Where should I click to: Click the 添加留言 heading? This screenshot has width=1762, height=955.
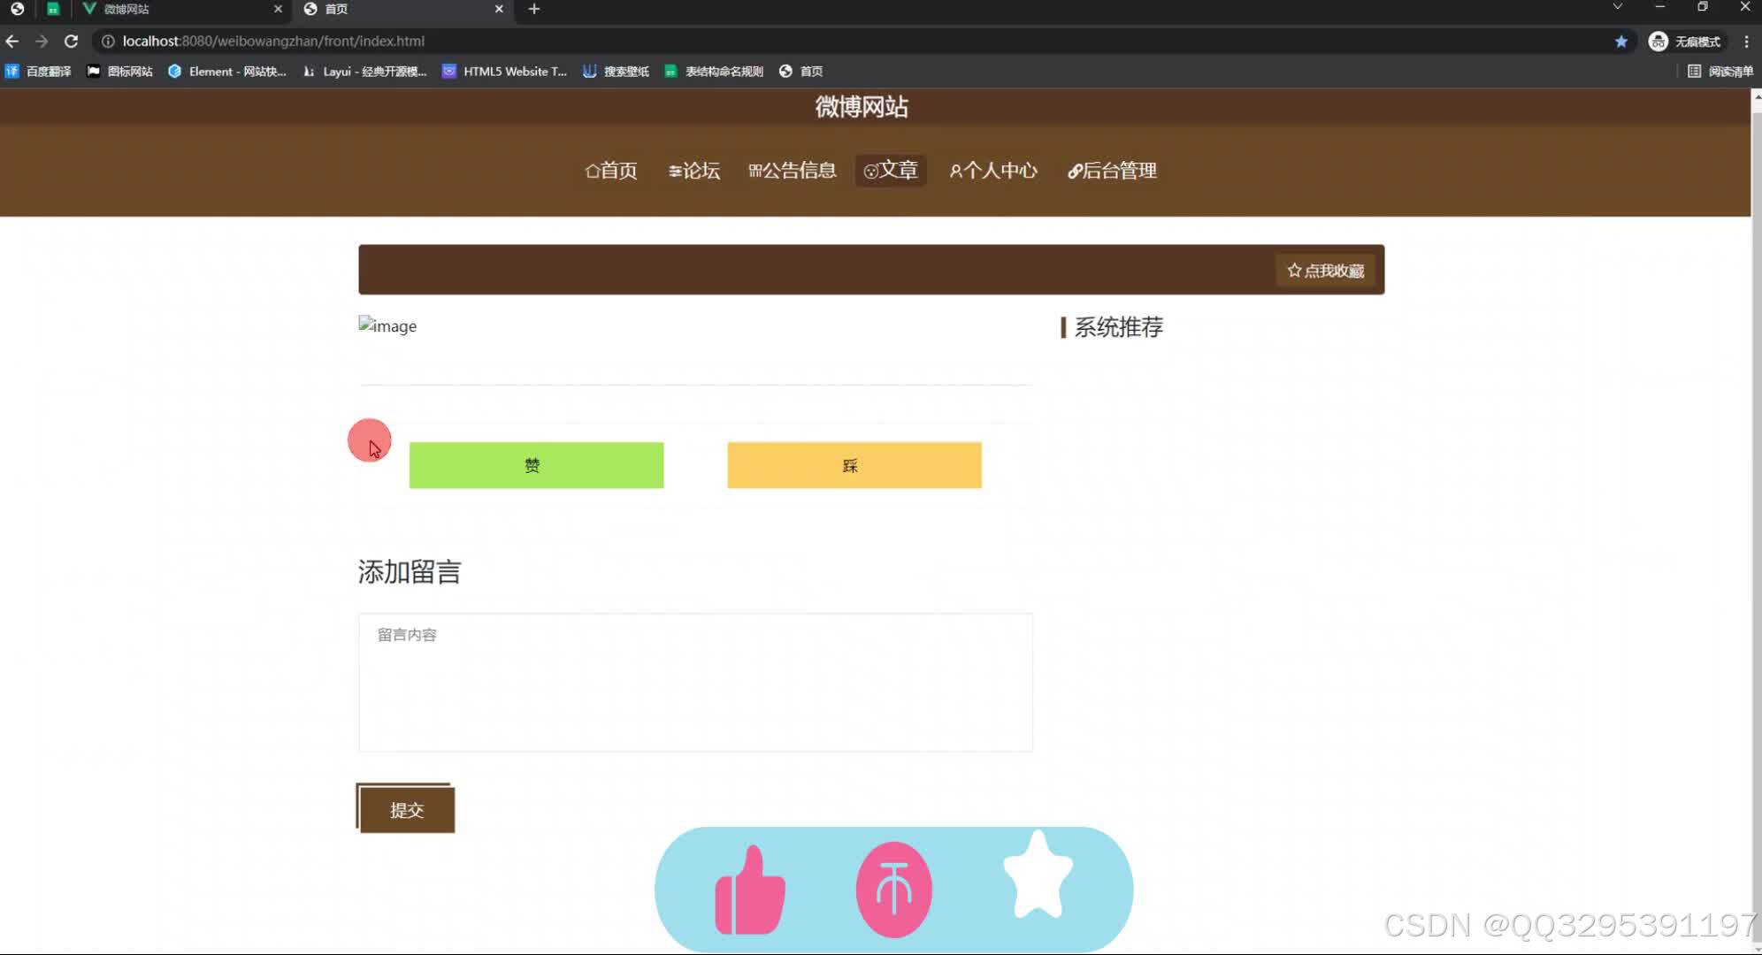(410, 572)
